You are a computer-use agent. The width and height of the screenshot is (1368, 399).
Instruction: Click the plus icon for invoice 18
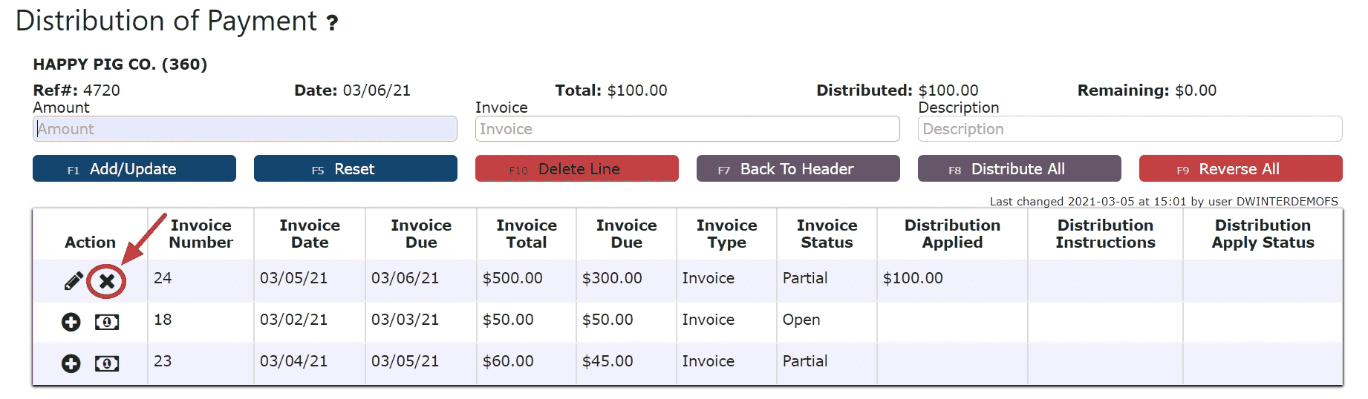tap(71, 322)
